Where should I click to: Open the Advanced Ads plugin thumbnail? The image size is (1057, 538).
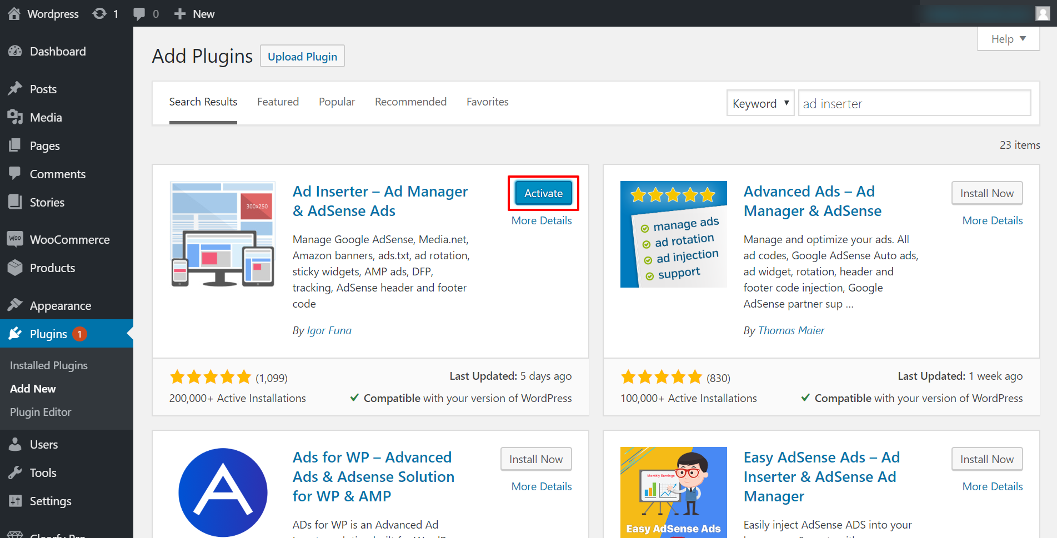pos(674,234)
